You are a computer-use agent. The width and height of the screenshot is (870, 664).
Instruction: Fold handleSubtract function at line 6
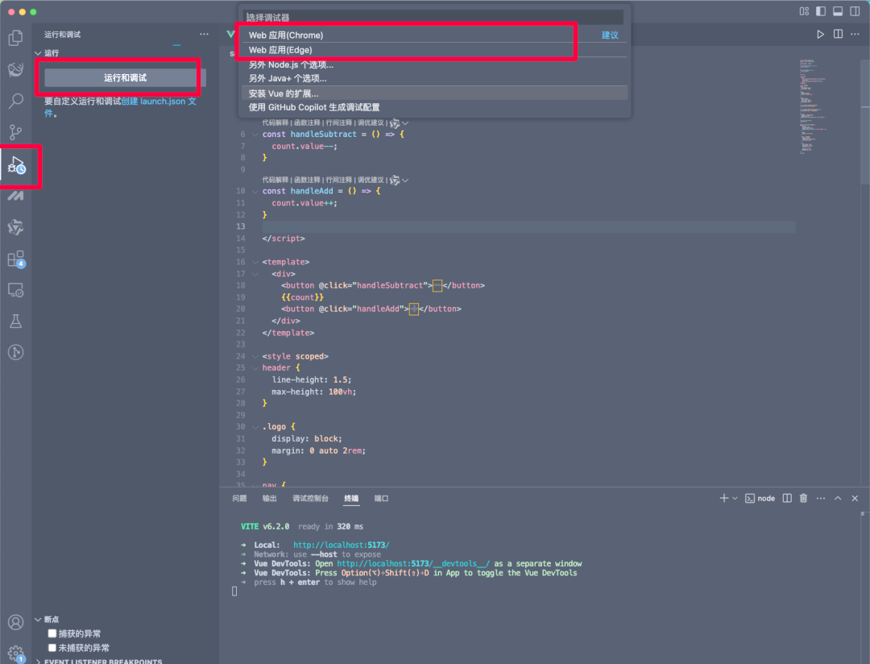(255, 135)
